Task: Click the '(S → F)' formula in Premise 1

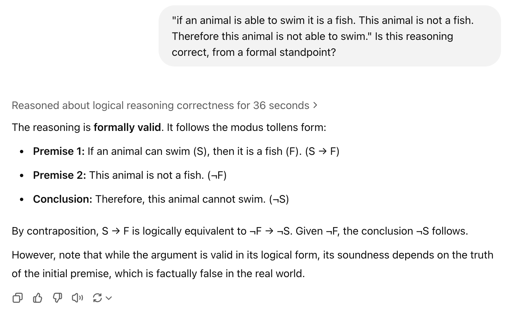Action: 322,151
